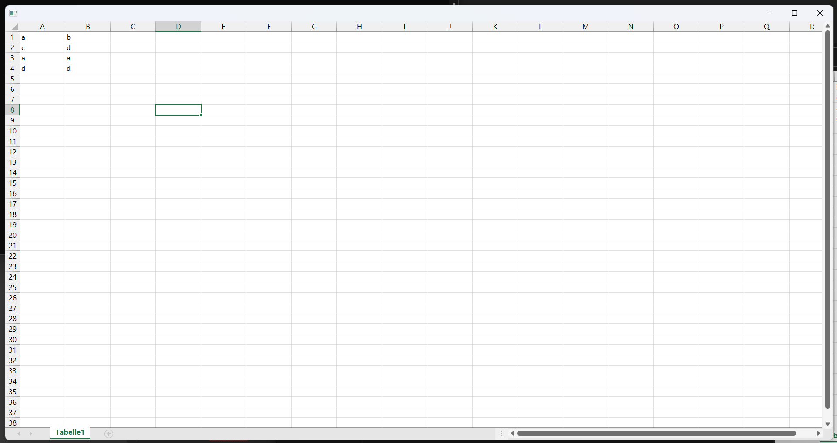This screenshot has height=443, width=837.
Task: Select column M header
Action: click(586, 27)
